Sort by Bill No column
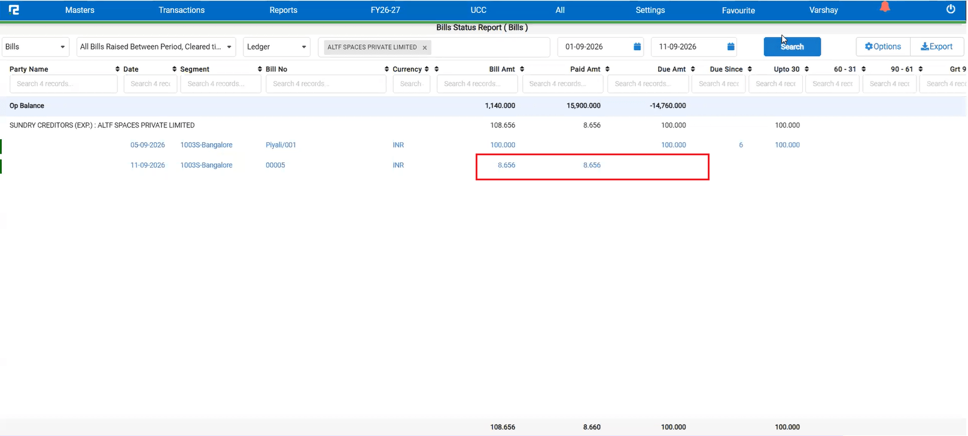The image size is (968, 436). pos(386,69)
